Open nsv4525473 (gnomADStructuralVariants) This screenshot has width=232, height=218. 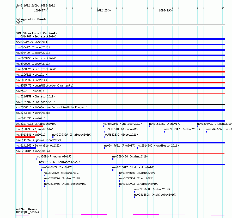[x=45, y=85]
